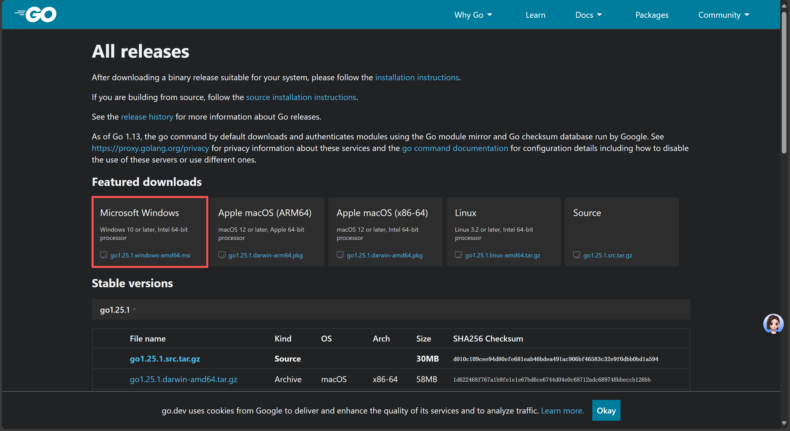Screen dimensions: 790x431
Task: Click the x86-64 arch cell
Action: tap(385, 379)
